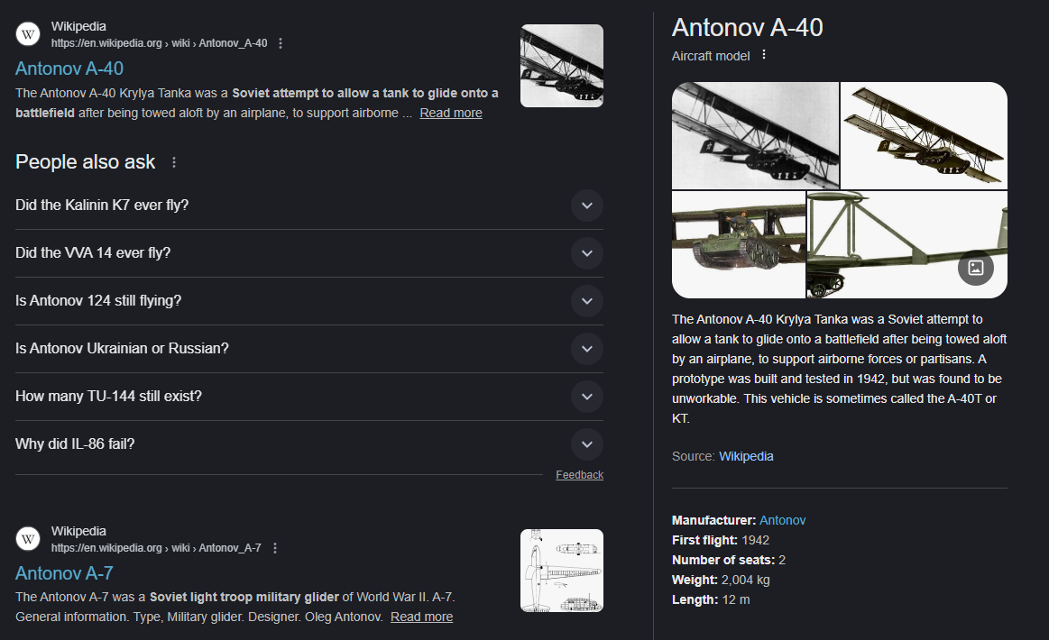Click the Wikipedia favicon for the Antonov A-40 result

(28, 33)
